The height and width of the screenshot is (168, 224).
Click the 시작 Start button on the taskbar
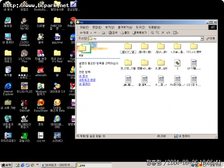(6, 165)
